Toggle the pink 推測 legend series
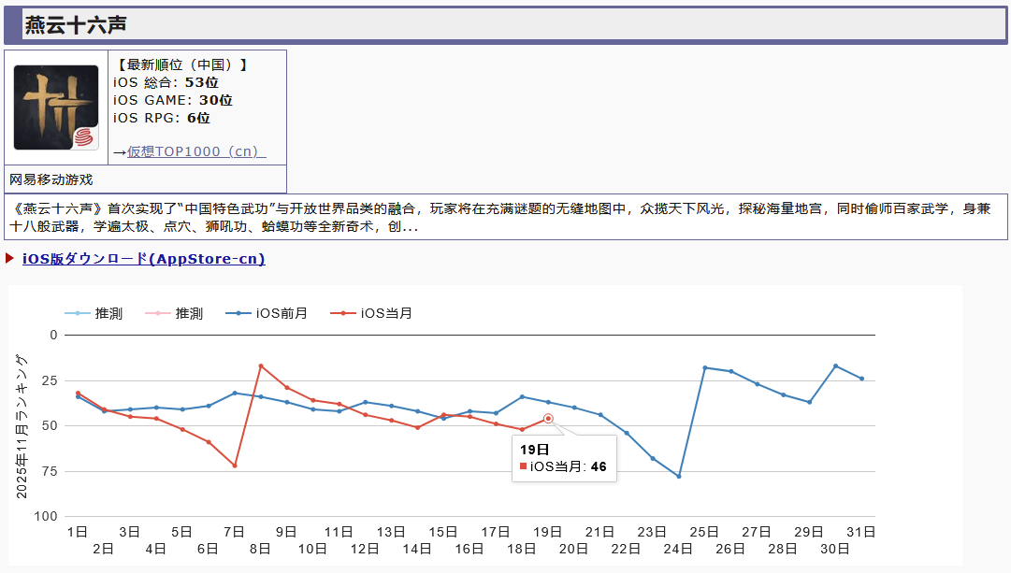The image size is (1011, 573). coord(174,313)
